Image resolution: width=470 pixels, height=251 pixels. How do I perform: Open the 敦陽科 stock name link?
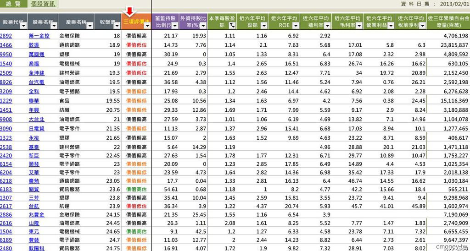point(37,248)
